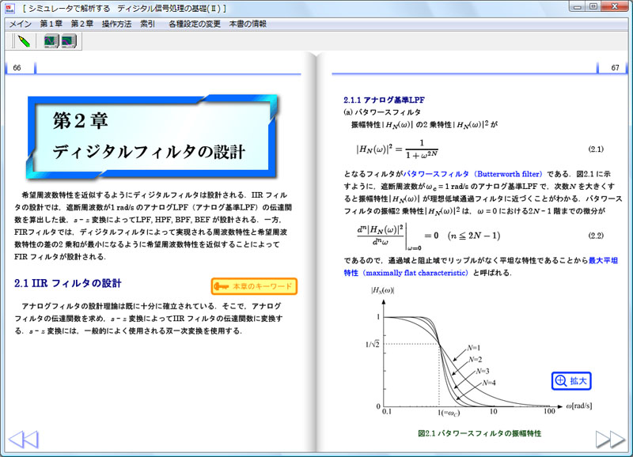Click equation number (2.2)

click(596, 236)
